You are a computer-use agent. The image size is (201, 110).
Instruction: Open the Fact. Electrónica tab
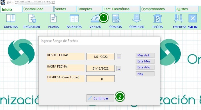tap(121, 9)
